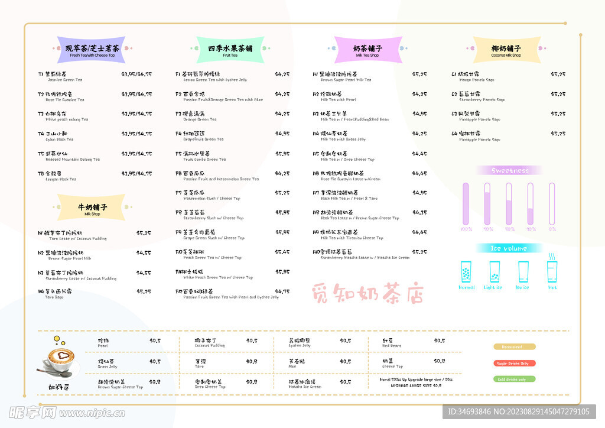Viewport: 605px width, 428px height.
Task: Select the 50% sweetness bar
Action: point(509,204)
